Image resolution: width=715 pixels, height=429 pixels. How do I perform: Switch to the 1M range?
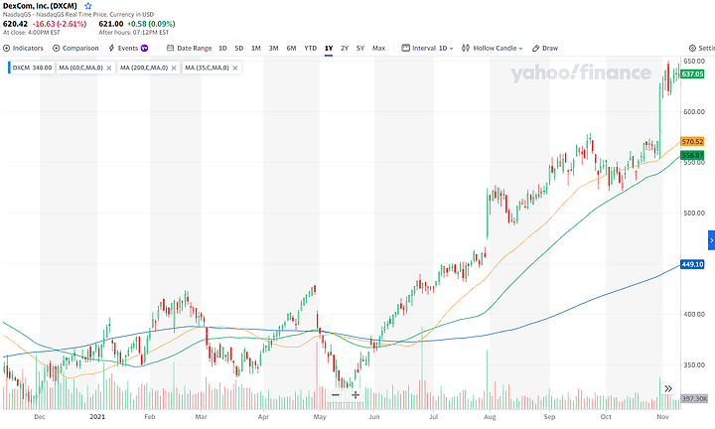tap(256, 48)
